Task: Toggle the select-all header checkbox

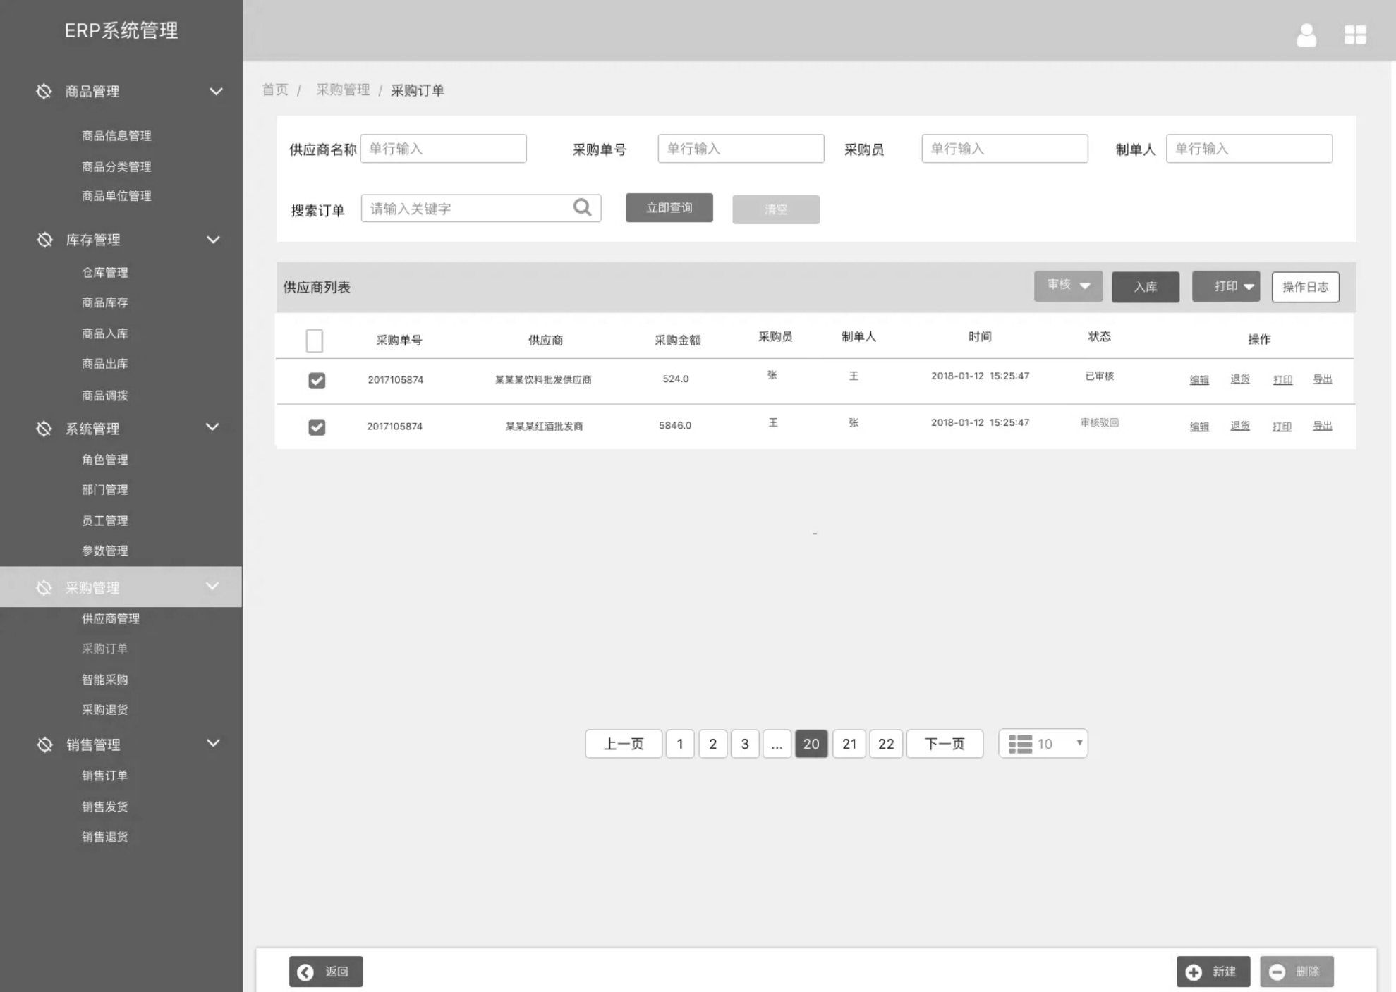Action: [x=315, y=341]
